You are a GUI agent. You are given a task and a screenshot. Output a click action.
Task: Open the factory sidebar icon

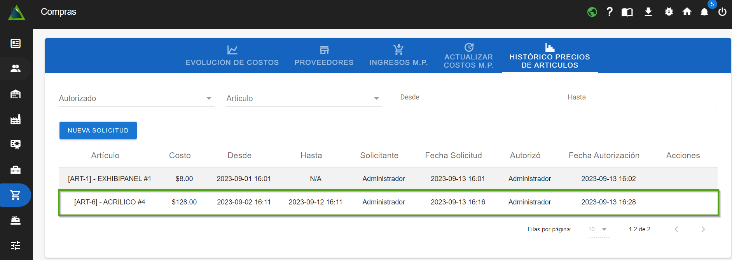point(16,119)
